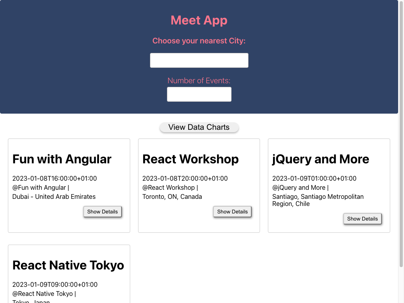The height and width of the screenshot is (303, 404).
Task: Click the Tokyo Japan location text
Action: pos(31,301)
